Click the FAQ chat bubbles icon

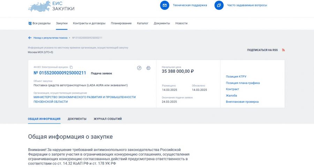coord(219,5)
